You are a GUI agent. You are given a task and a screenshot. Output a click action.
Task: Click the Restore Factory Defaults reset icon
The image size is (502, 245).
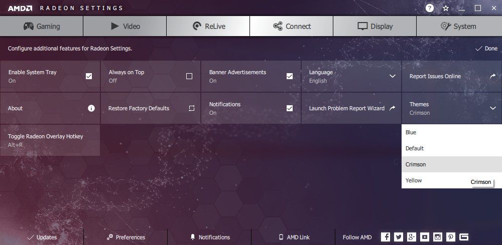[x=191, y=108]
